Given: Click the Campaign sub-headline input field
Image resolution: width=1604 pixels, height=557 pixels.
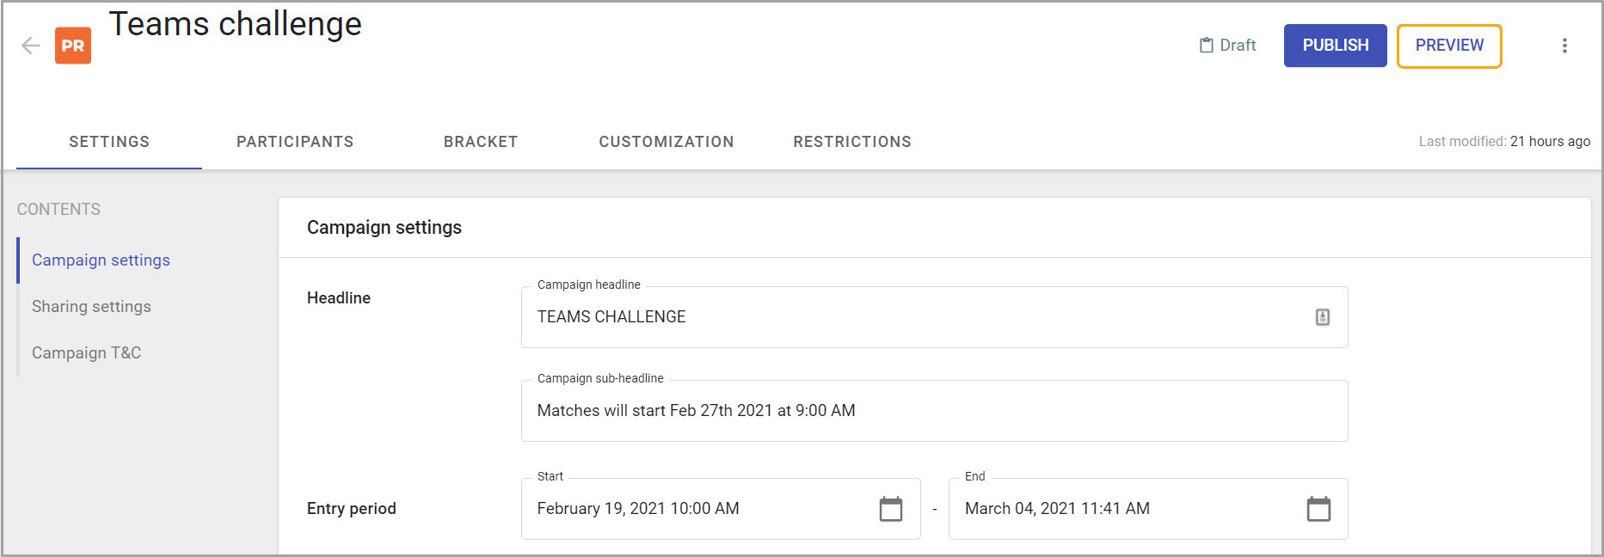Looking at the screenshot, I should click(934, 411).
